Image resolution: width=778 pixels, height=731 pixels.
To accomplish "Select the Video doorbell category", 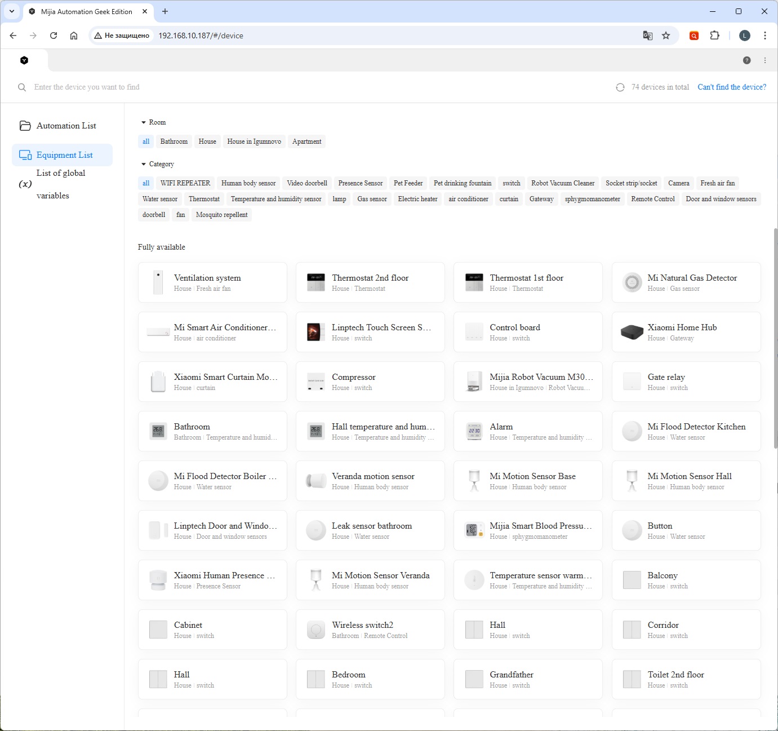I will (x=307, y=183).
